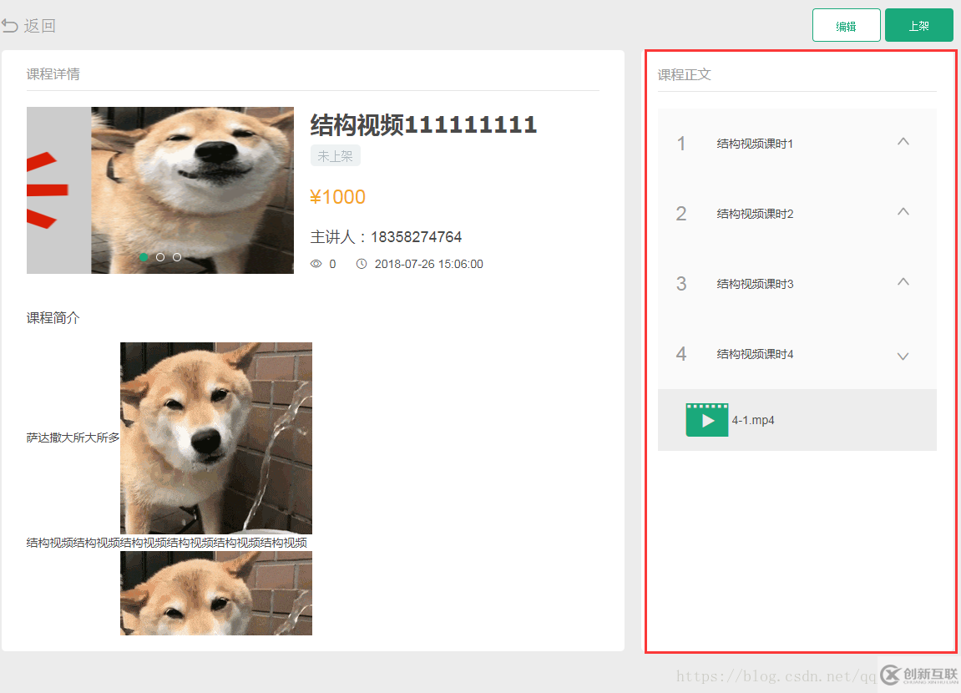Collapse chevron for 结构视频课时2
This screenshot has width=961, height=693.
903,212
